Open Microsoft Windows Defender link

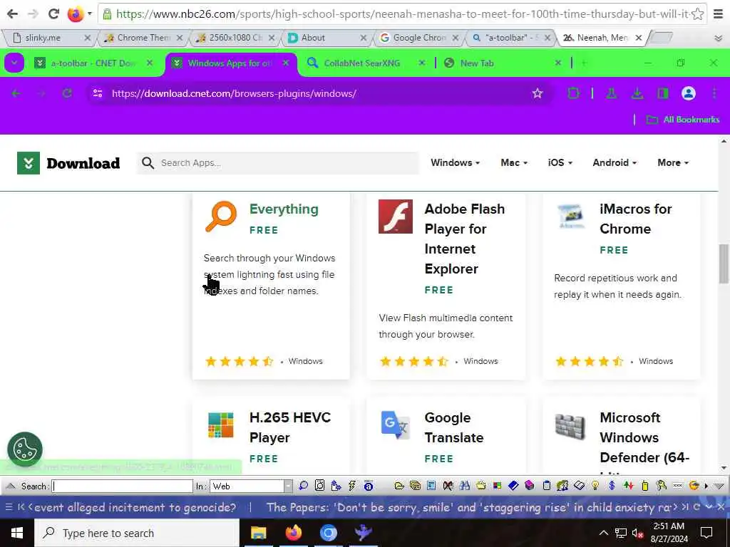pyautogui.click(x=644, y=438)
